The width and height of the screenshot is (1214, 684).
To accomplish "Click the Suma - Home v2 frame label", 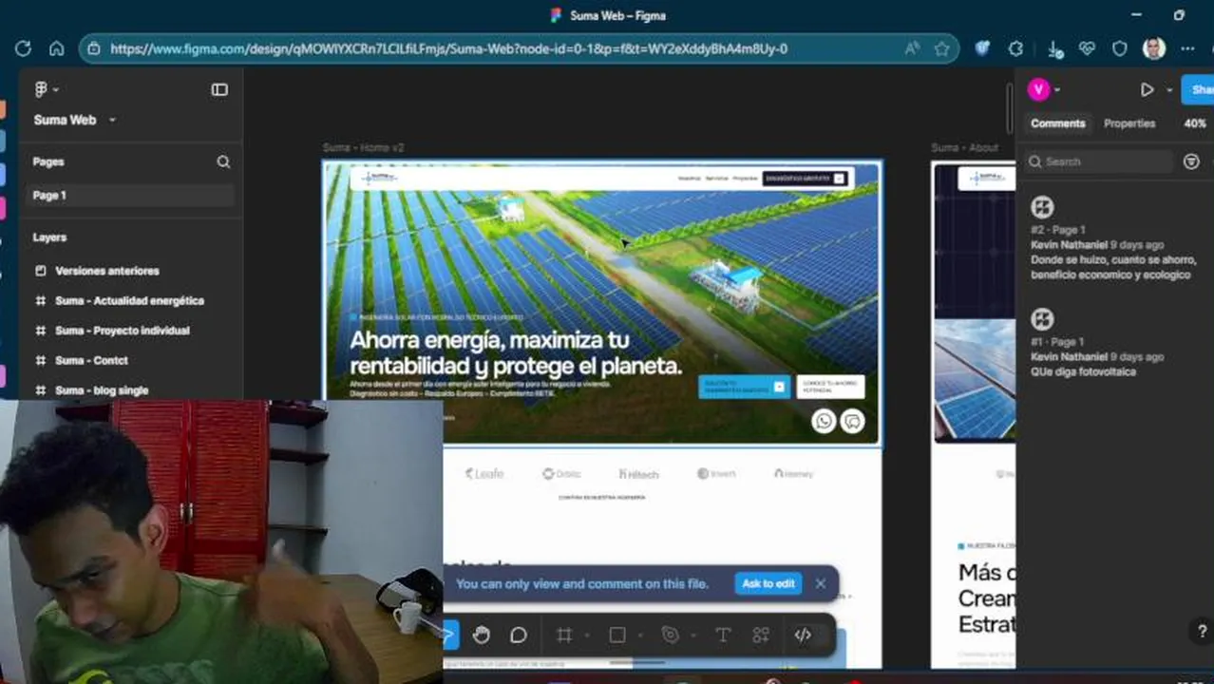I will click(363, 148).
